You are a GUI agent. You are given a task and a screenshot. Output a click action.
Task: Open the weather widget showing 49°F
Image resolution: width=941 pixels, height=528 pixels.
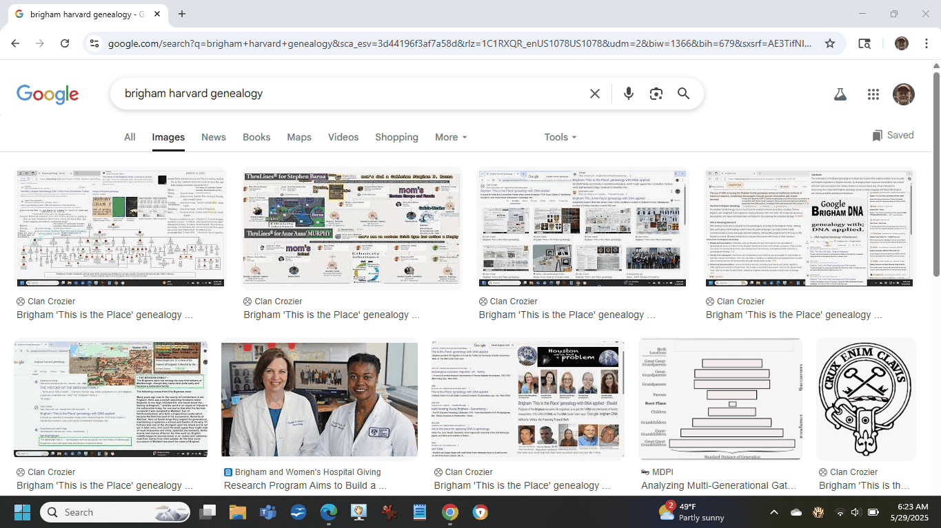tap(691, 512)
